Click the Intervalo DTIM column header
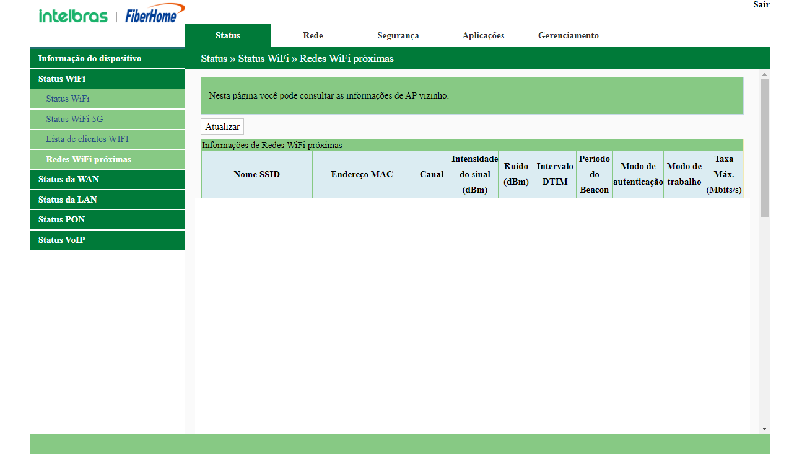The width and height of the screenshot is (789, 466). [x=555, y=175]
